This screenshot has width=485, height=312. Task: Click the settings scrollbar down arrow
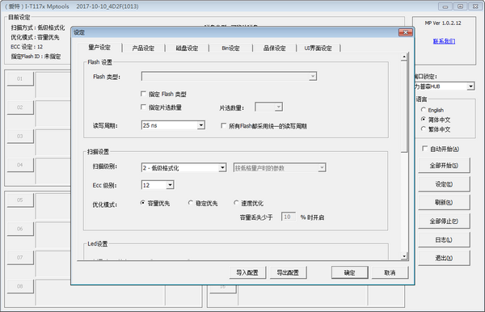coord(404,256)
